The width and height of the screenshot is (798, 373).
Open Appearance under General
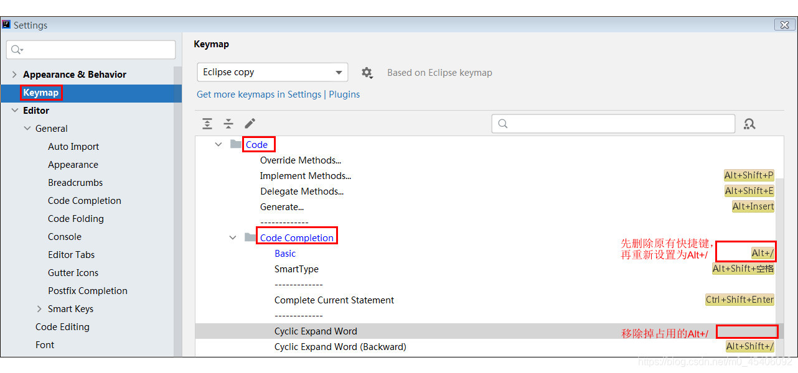(x=73, y=165)
